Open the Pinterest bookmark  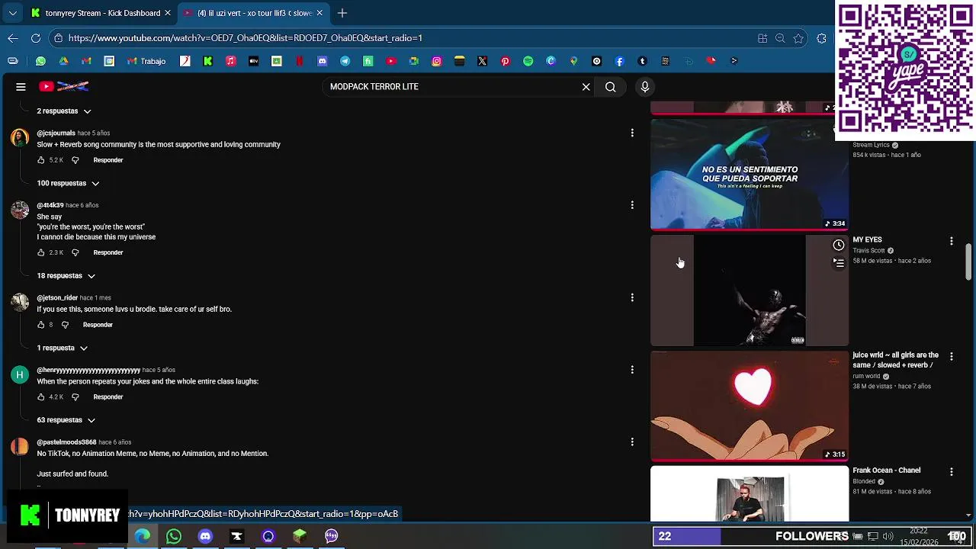[x=506, y=61]
